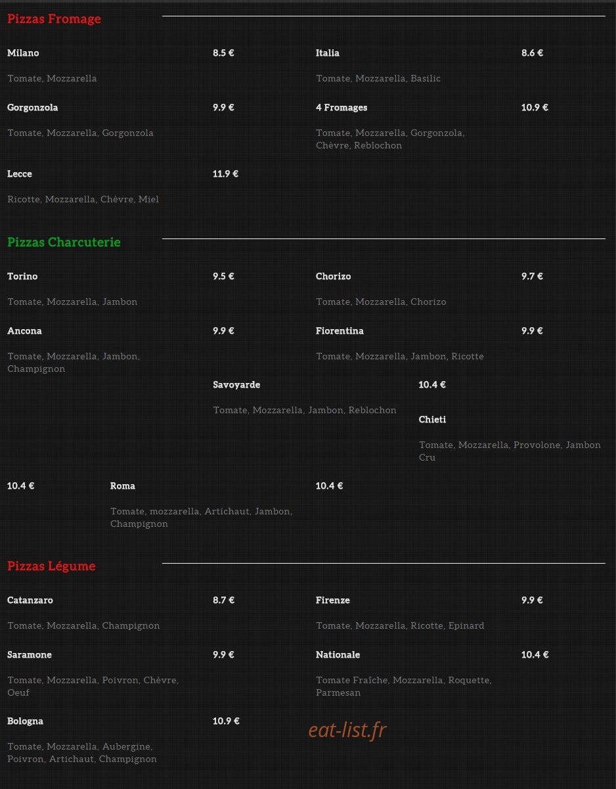Click the Pizzas Légume section title

click(x=51, y=566)
